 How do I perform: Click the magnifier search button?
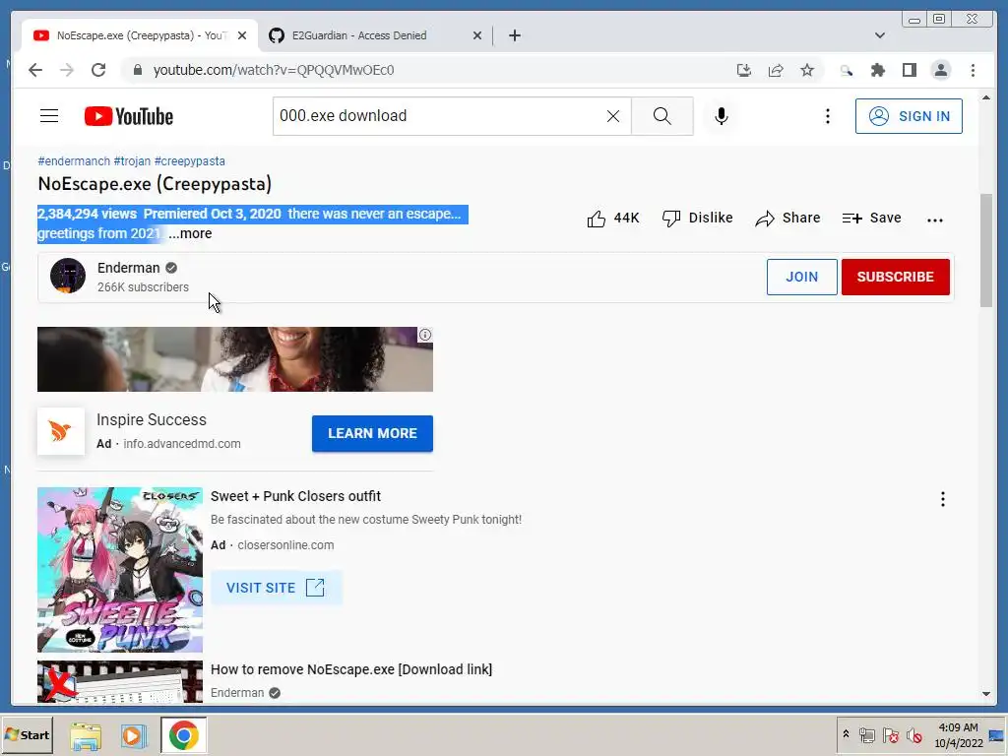click(662, 116)
